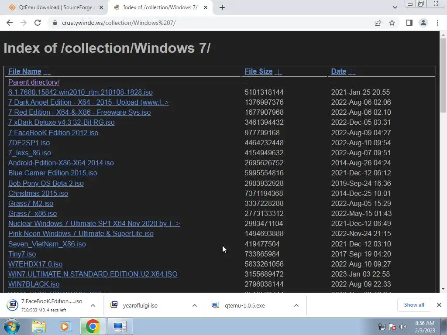Download Blue Gamer Edition 2015.iso
The width and height of the screenshot is (447, 335).
click(x=53, y=173)
